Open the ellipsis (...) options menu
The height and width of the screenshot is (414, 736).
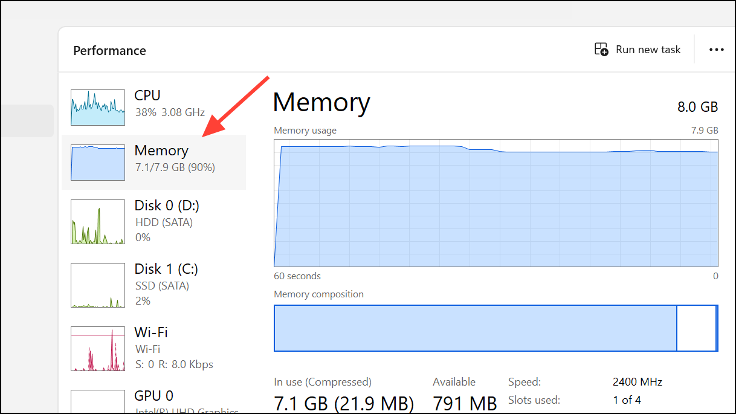click(716, 49)
